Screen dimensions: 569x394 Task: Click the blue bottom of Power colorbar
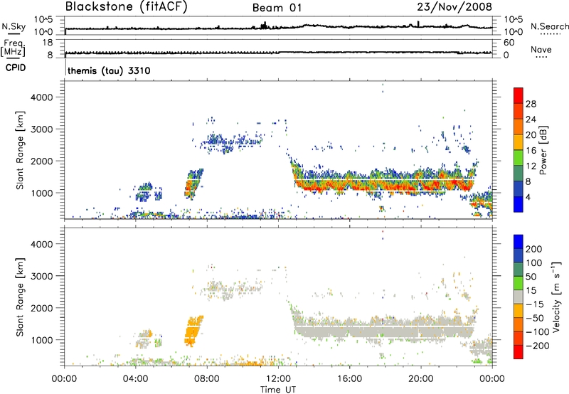pos(519,204)
